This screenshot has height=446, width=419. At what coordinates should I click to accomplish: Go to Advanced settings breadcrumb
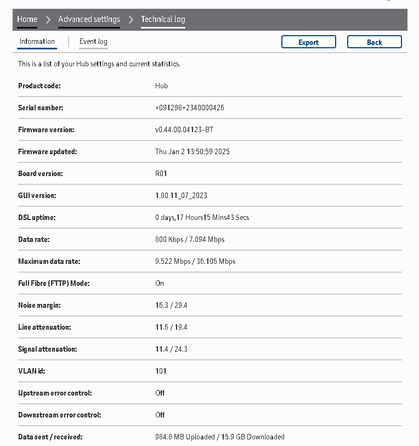click(x=89, y=20)
